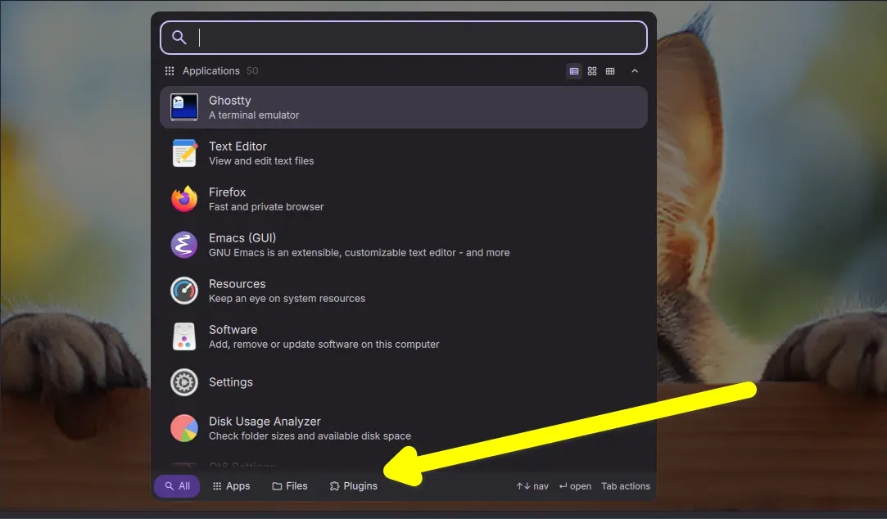Click 'Keep an eye on system resources'

click(x=287, y=299)
